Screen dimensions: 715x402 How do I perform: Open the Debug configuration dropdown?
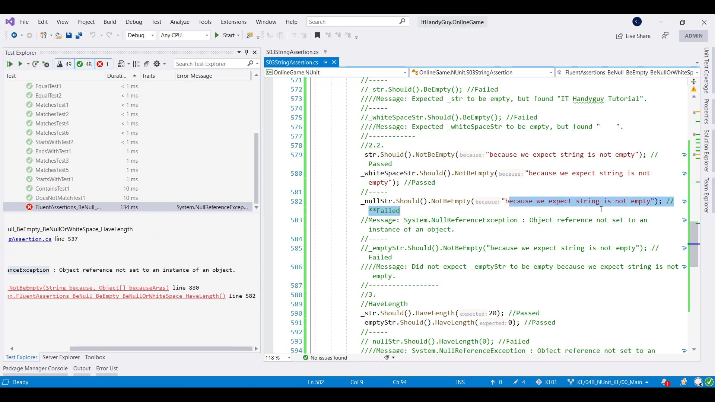pos(140,35)
